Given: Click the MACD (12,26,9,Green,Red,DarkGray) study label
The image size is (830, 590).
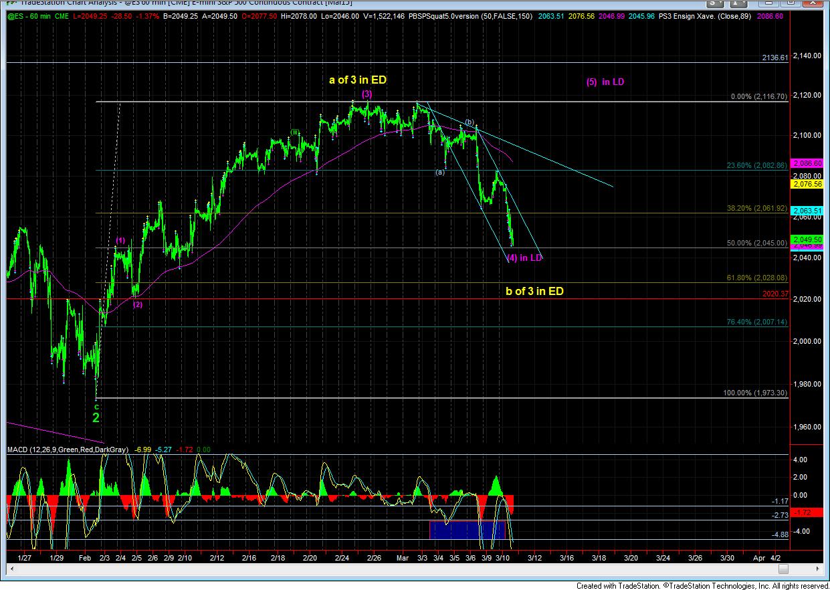Looking at the screenshot, I should pyautogui.click(x=67, y=450).
